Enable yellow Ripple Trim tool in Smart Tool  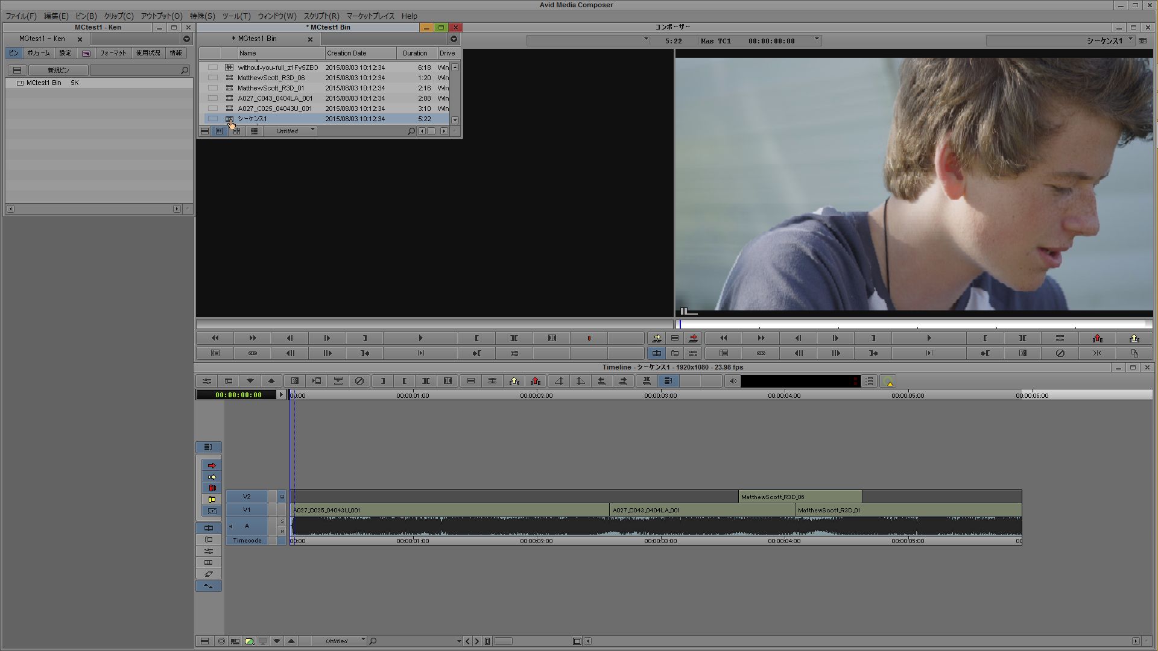coord(212,500)
